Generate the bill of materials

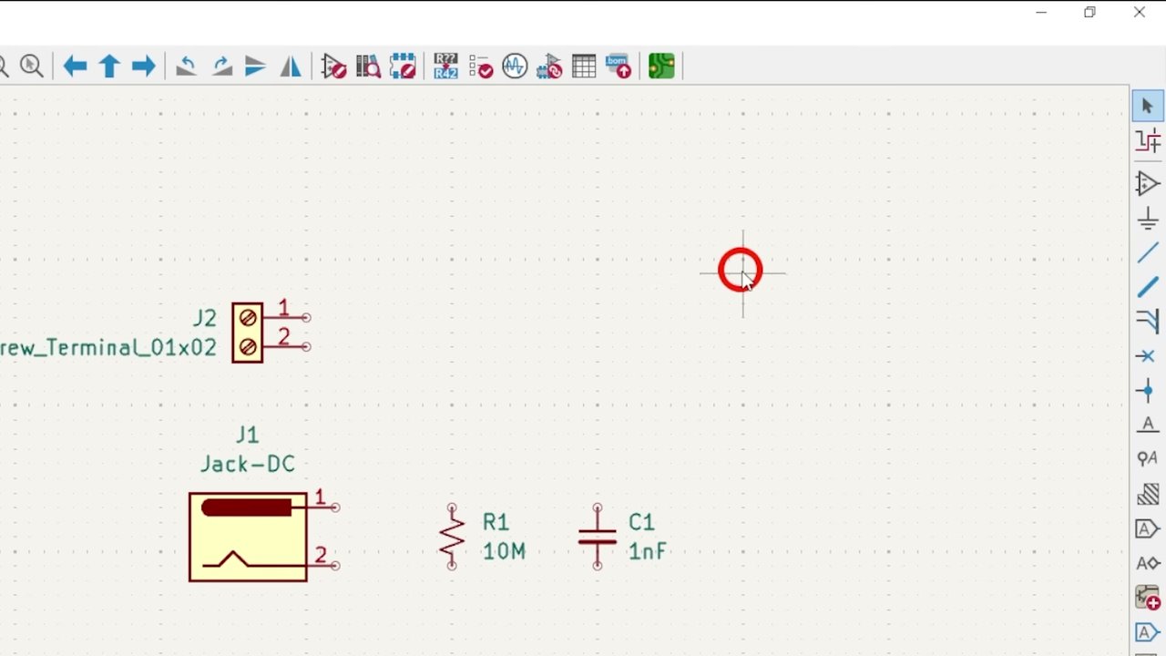[x=619, y=66]
